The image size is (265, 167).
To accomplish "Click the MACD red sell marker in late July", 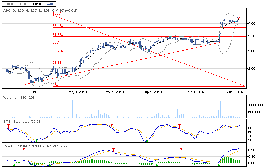I will click(181, 149).
